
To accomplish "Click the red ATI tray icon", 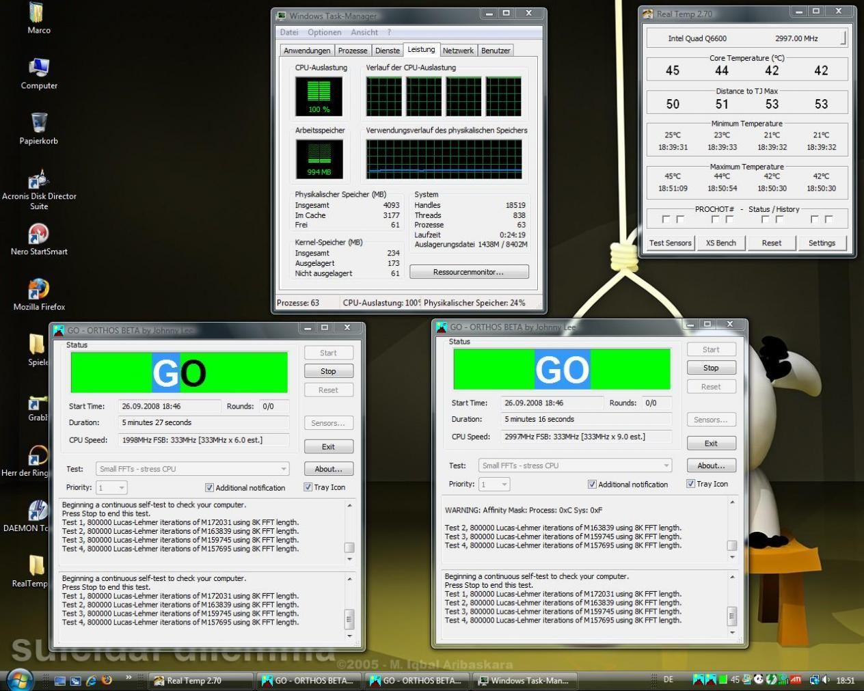I will [x=796, y=680].
